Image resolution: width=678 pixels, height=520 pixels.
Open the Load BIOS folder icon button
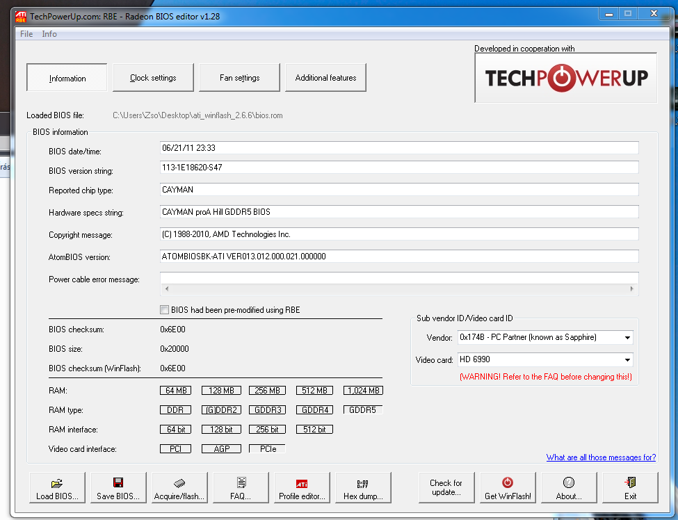(57, 487)
